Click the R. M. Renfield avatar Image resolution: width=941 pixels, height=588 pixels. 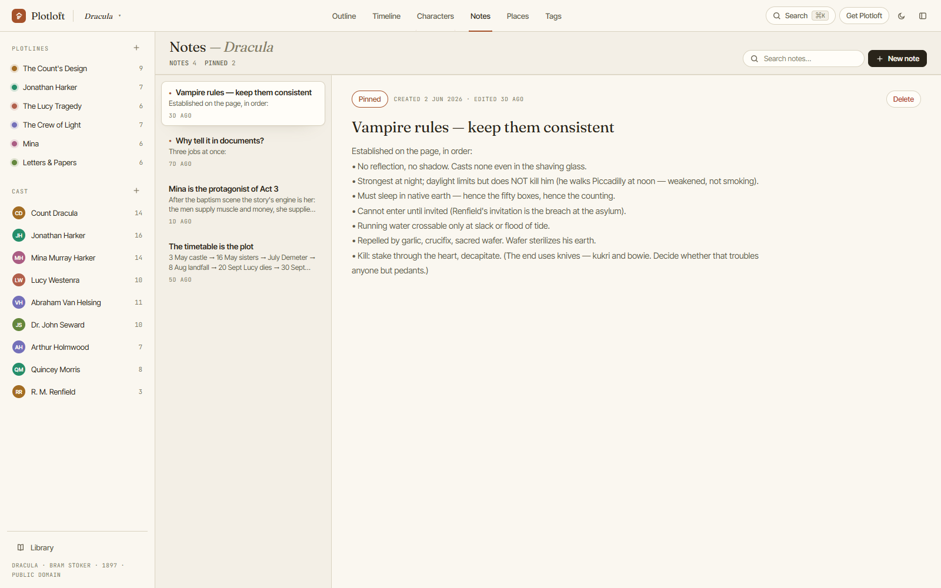point(19,392)
